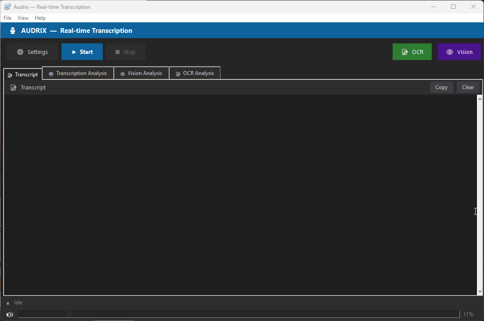Open the OCR Analysis tab
Image resolution: width=484 pixels, height=321 pixels.
(x=195, y=73)
